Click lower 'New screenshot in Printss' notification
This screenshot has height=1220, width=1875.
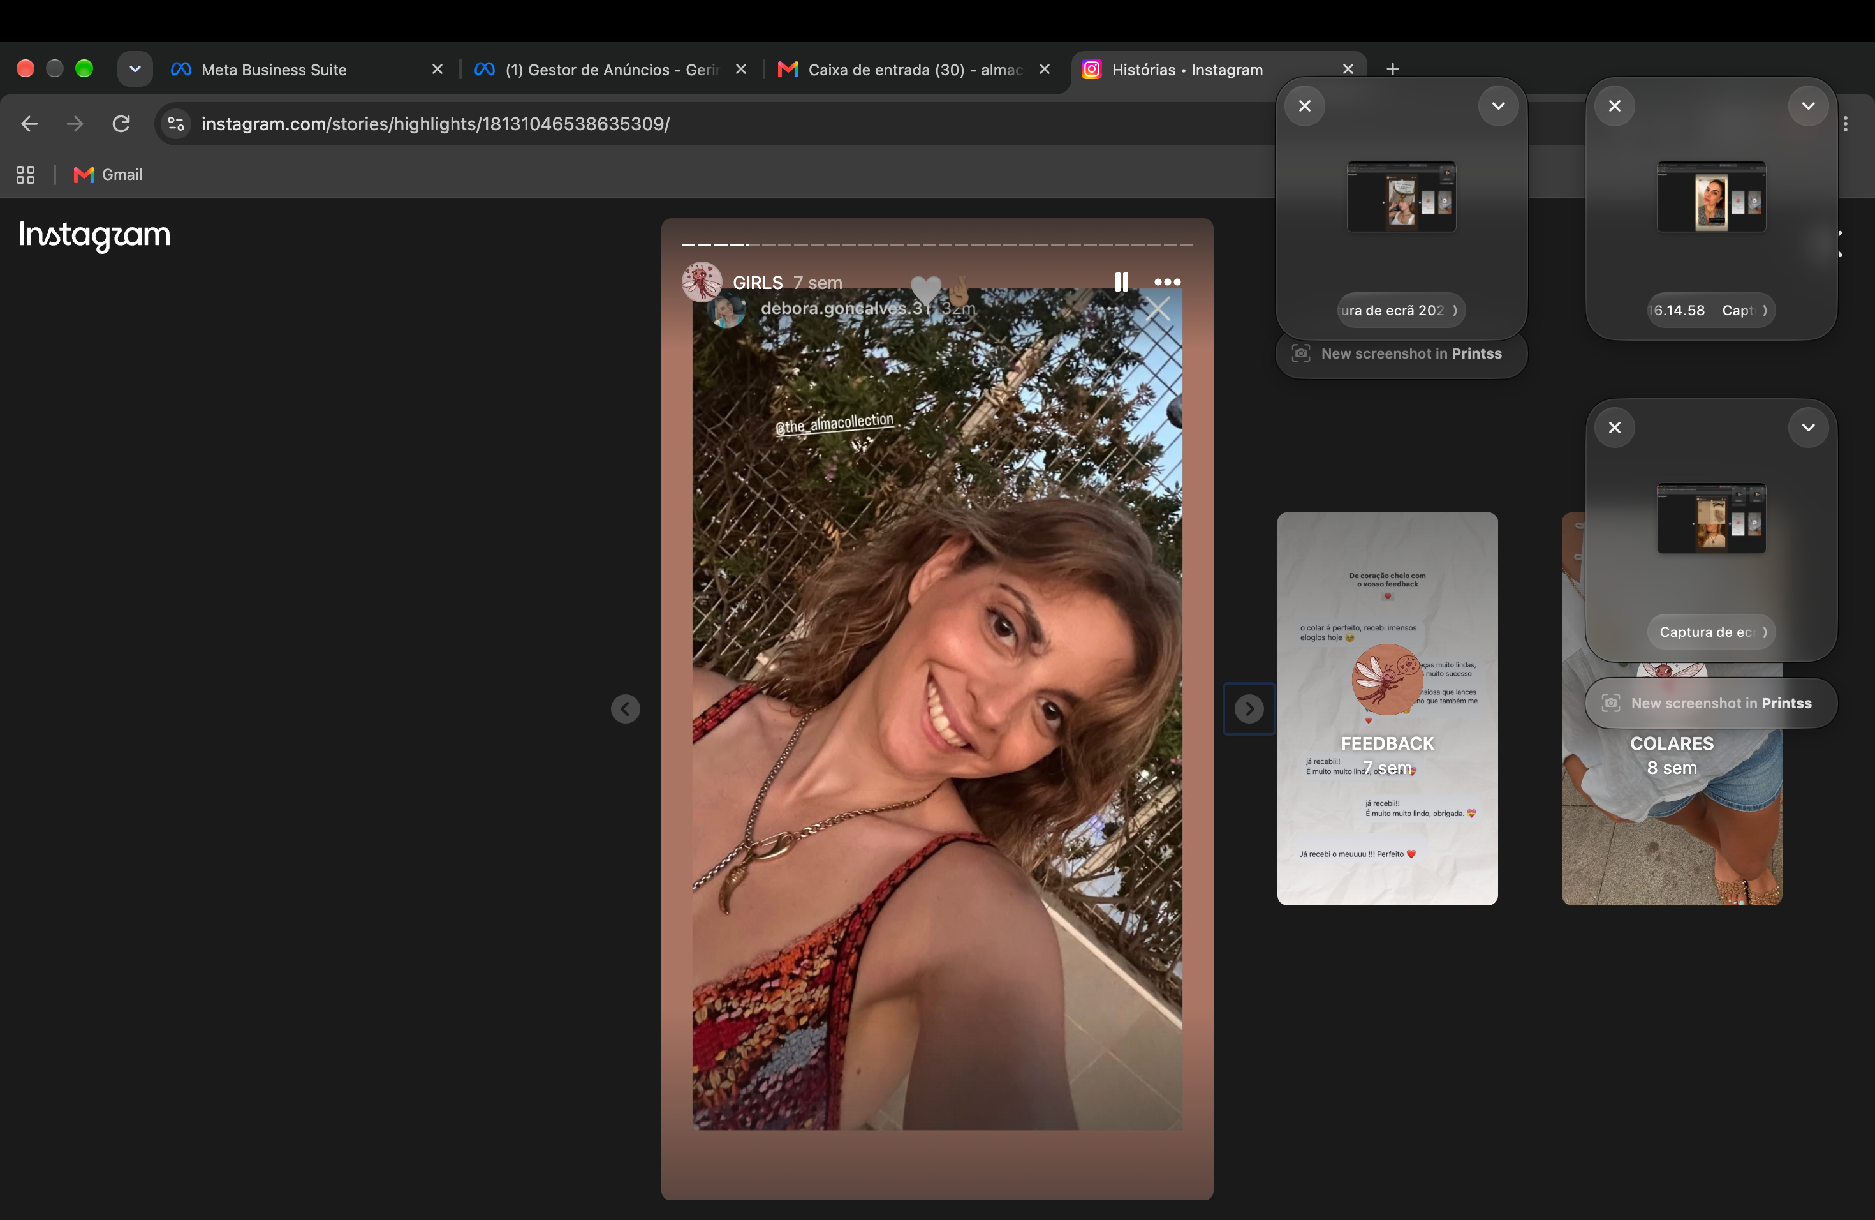(x=1711, y=703)
